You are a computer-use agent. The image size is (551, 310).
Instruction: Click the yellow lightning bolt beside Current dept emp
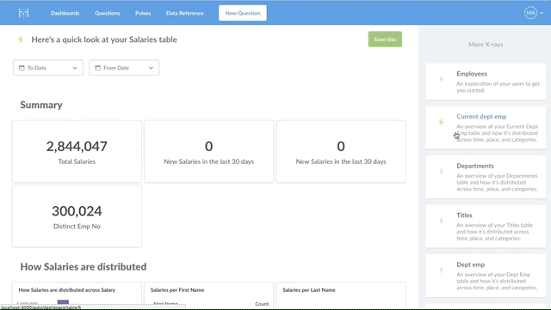click(441, 122)
